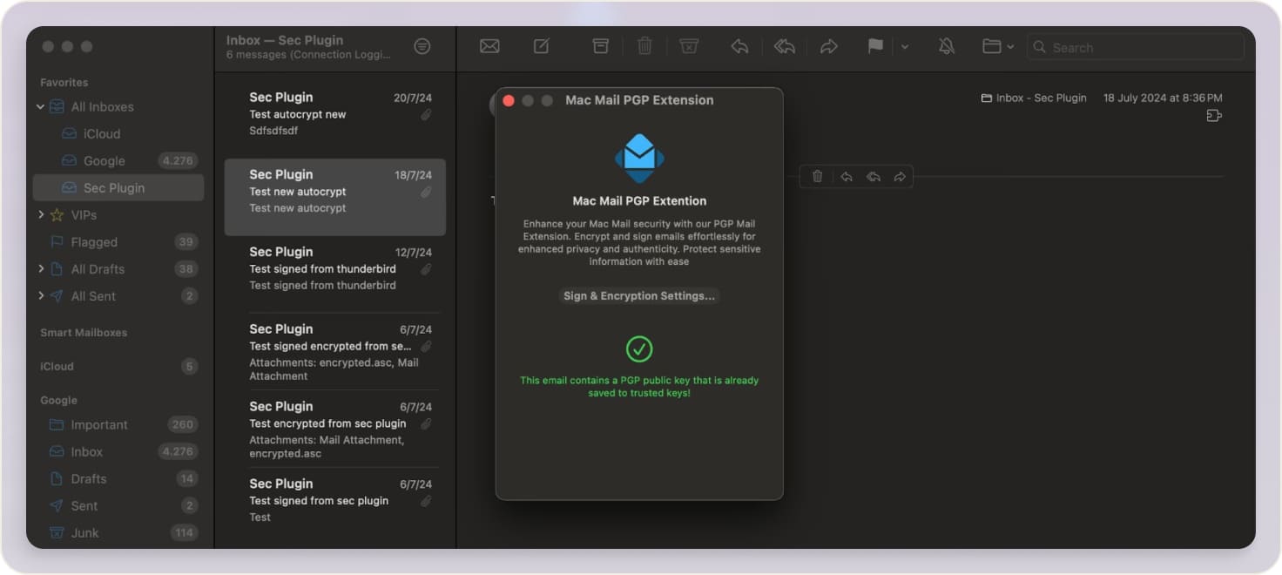Toggle the message list filter

pos(422,46)
